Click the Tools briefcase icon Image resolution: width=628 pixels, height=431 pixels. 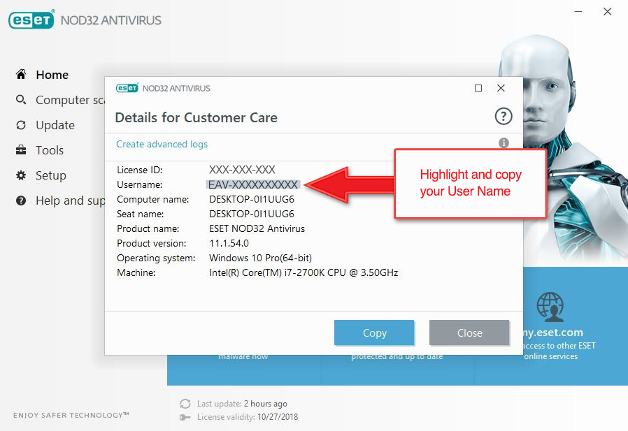(21, 150)
